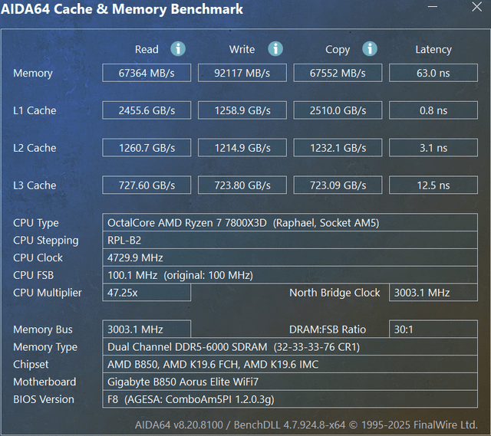Select the Memory Type field
491x436 pixels.
pos(296,347)
